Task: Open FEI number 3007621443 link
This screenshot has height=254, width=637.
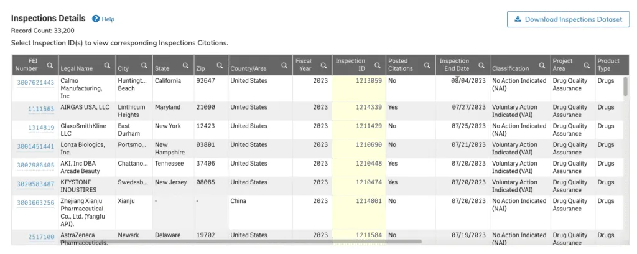Action: coord(35,83)
